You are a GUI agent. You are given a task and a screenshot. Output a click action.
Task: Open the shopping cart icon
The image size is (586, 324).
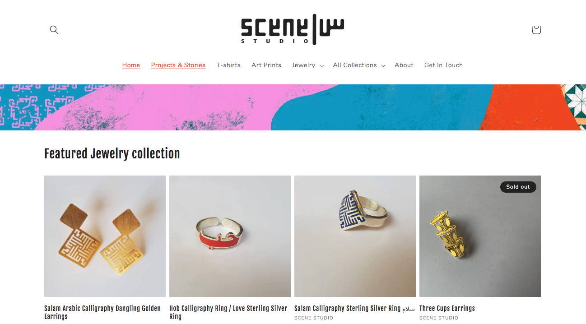tap(536, 30)
